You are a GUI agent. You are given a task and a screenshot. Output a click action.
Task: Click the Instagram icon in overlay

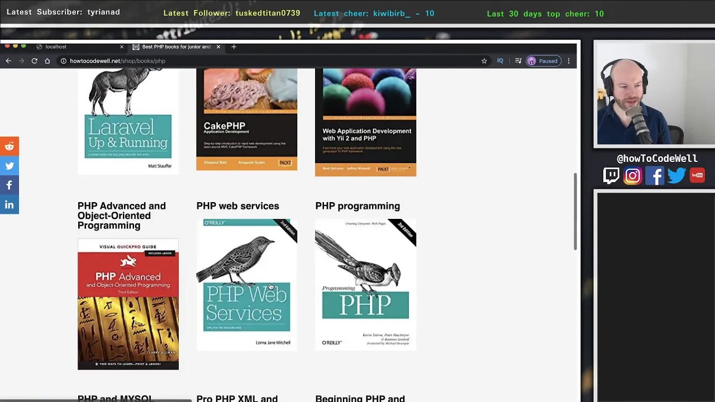tap(633, 176)
